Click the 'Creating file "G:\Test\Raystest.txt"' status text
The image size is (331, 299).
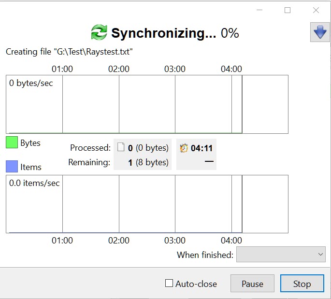click(69, 52)
